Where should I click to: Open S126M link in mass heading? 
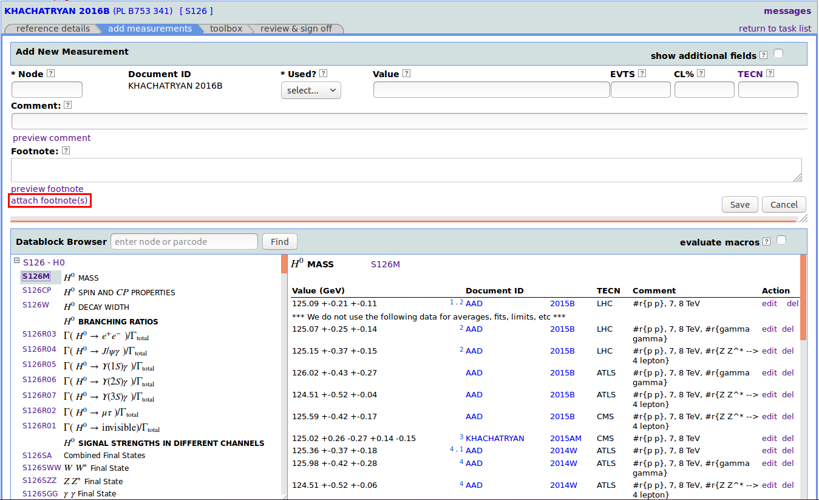tap(386, 264)
